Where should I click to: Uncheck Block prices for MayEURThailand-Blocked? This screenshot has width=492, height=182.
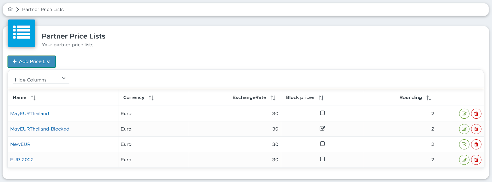click(x=322, y=129)
